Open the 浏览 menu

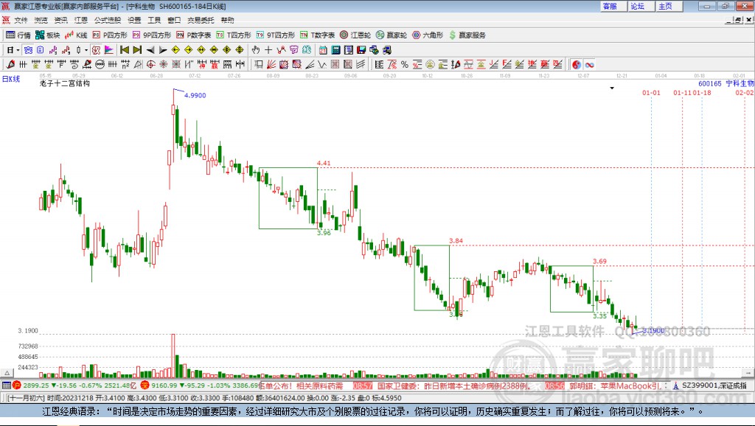click(x=41, y=20)
